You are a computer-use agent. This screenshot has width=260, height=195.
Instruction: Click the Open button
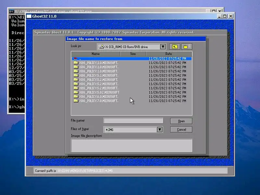pyautogui.click(x=181, y=121)
